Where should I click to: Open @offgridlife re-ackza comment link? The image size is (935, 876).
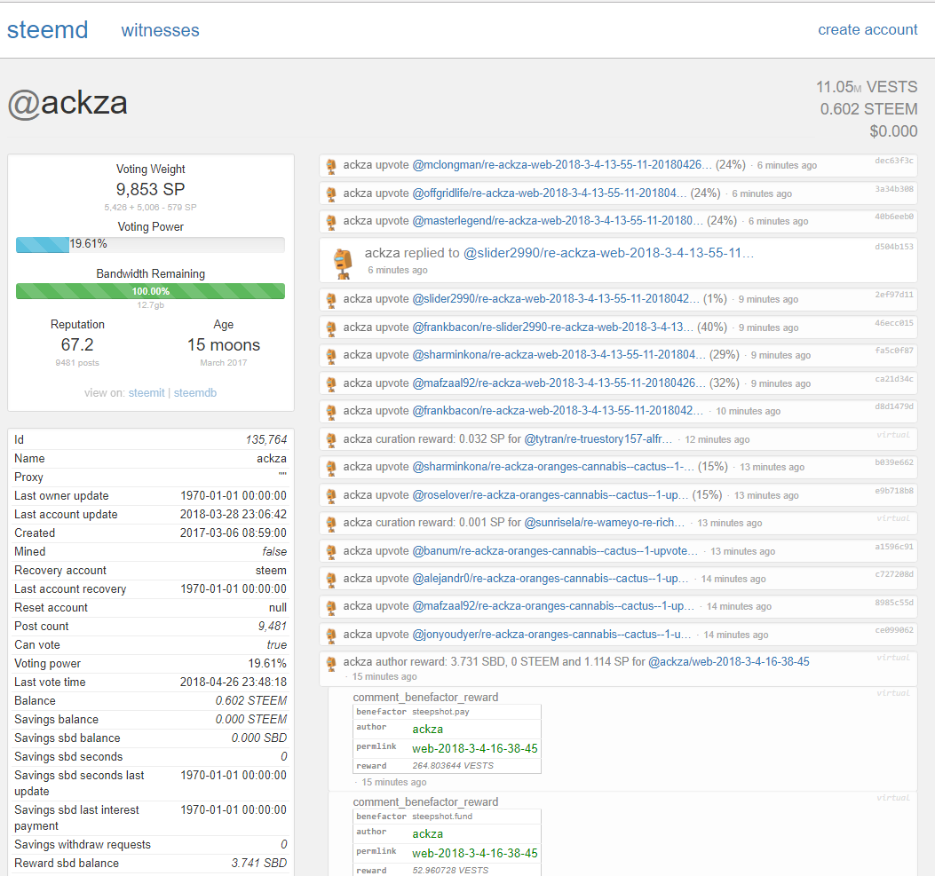click(550, 193)
